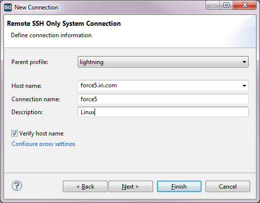Open the help question mark icon
The height and width of the screenshot is (203, 260).
[17, 186]
